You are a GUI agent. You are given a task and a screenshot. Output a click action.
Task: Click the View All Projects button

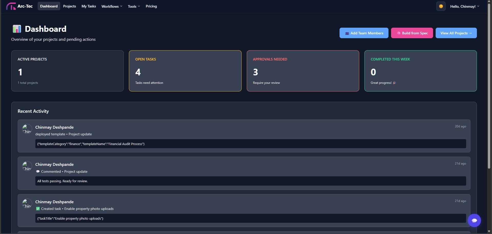pyautogui.click(x=456, y=33)
